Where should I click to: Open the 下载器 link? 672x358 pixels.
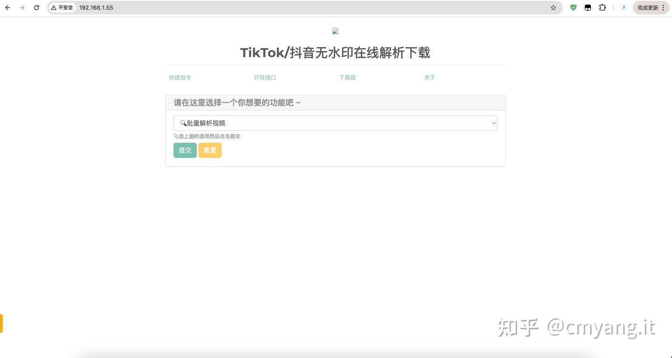(x=348, y=77)
